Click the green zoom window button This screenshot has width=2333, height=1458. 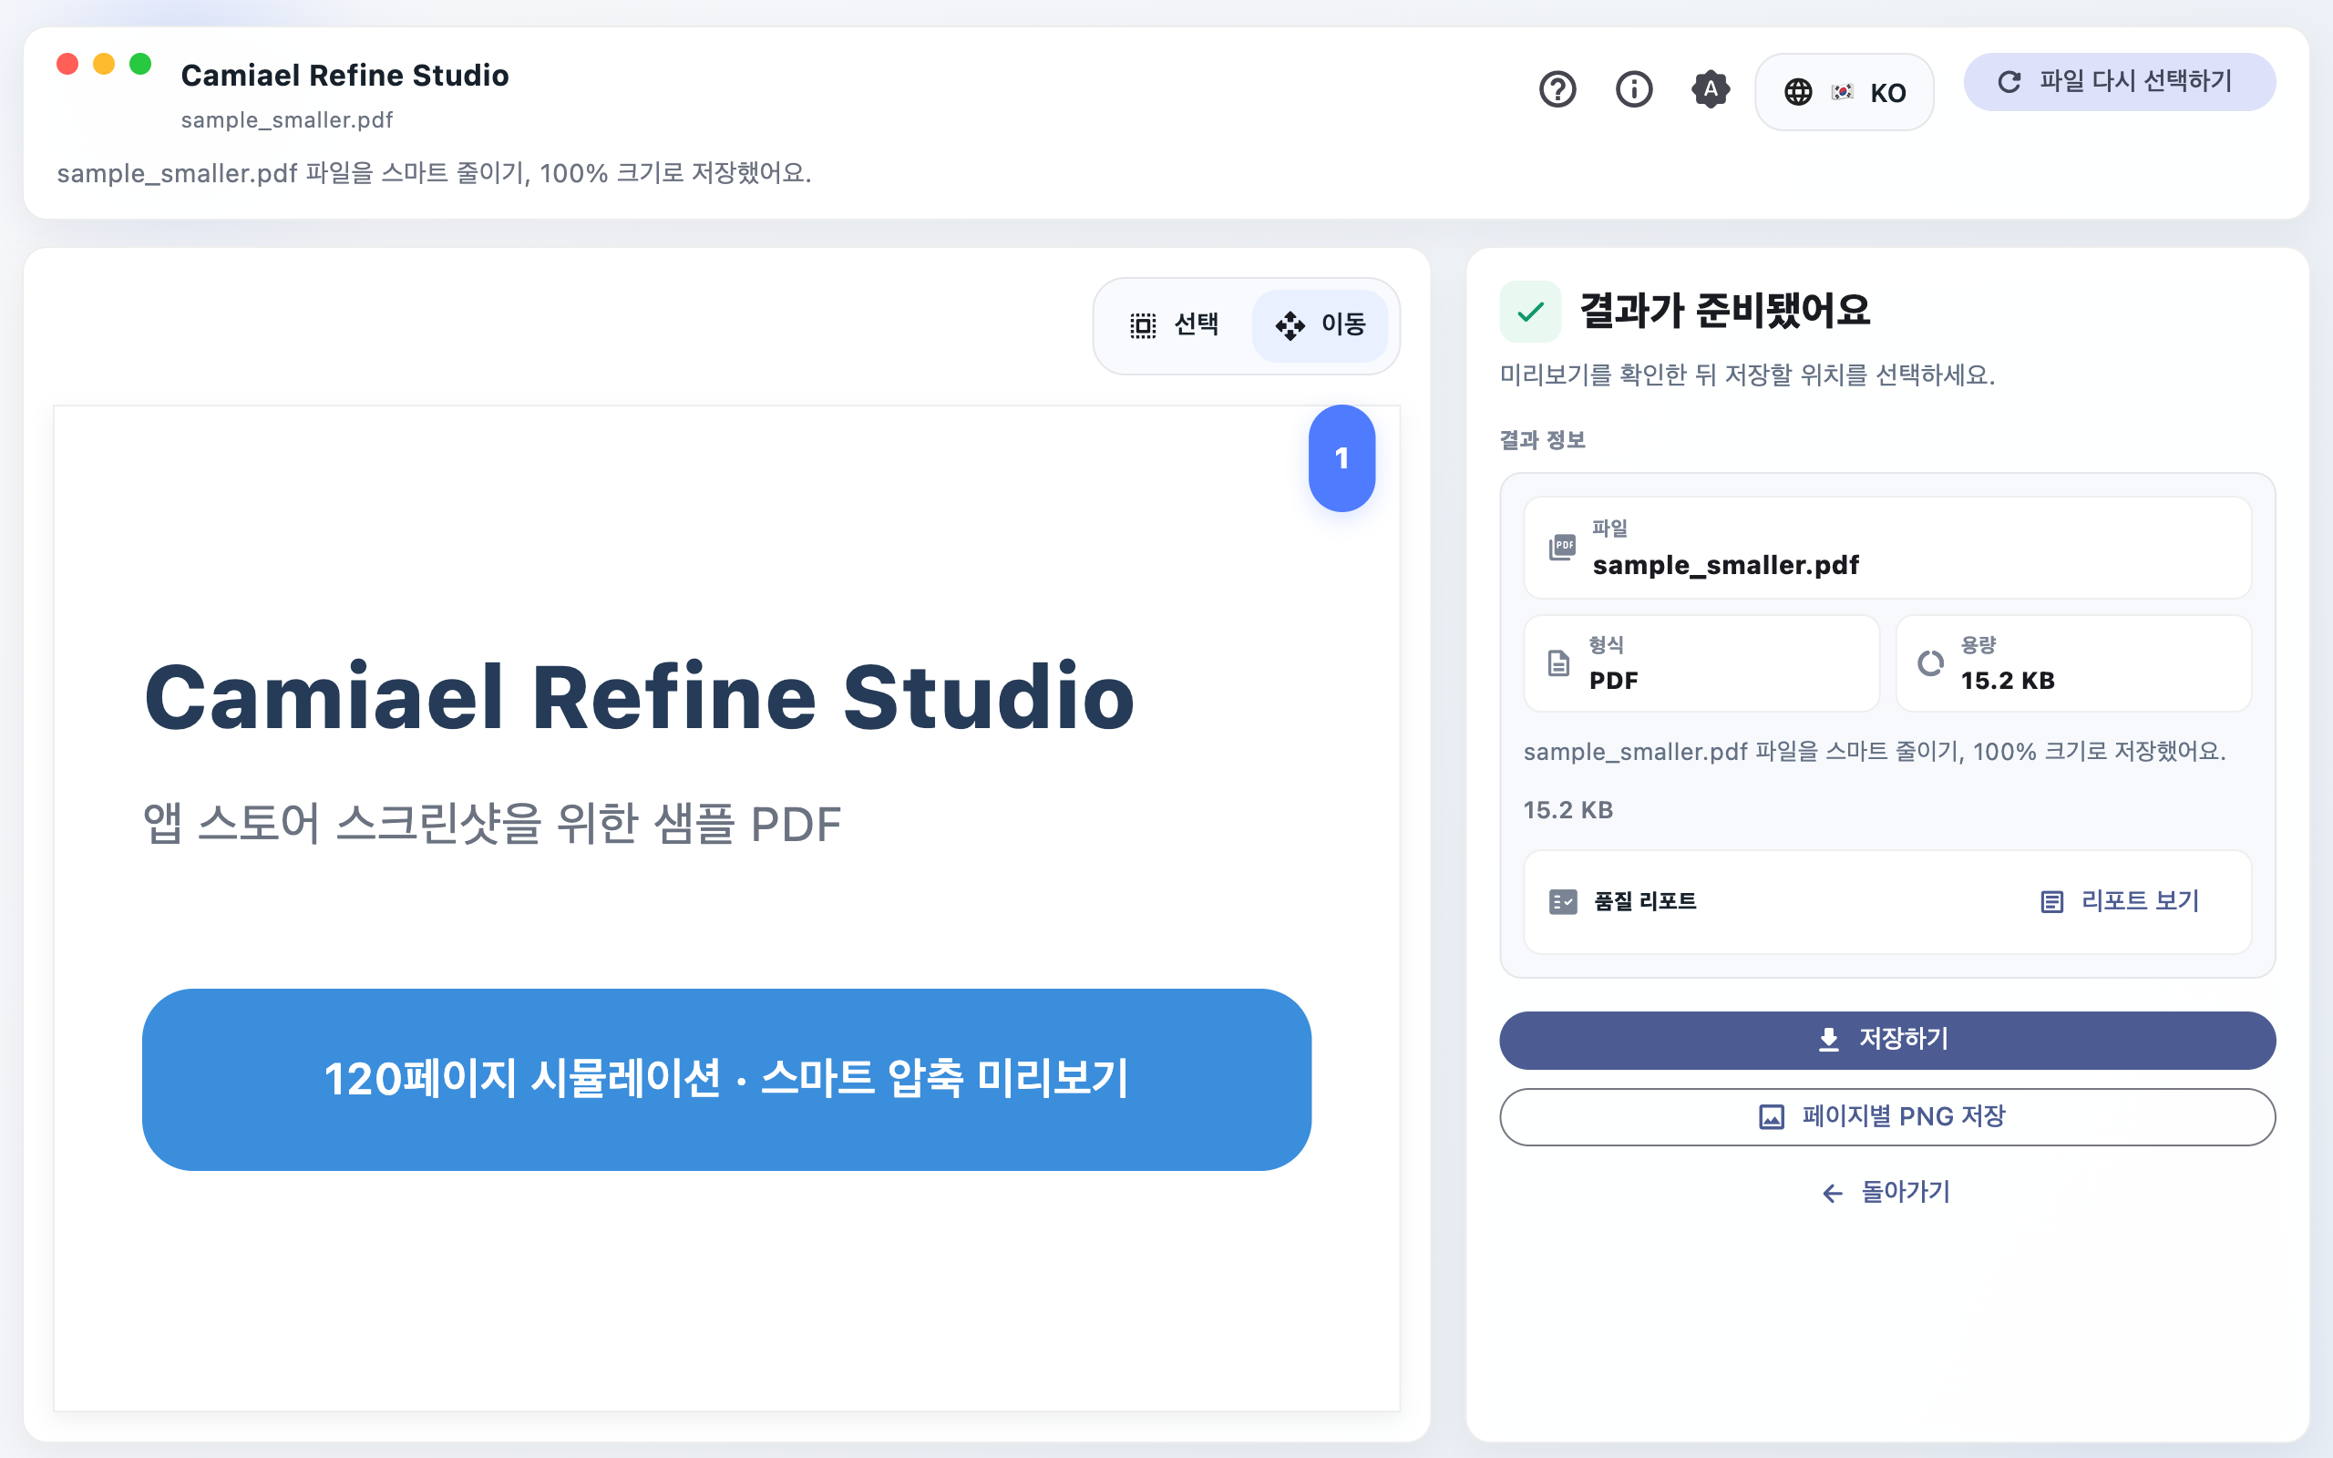140,64
